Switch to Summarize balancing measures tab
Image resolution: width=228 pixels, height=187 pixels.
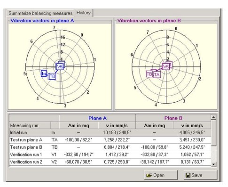pyautogui.click(x=40, y=13)
